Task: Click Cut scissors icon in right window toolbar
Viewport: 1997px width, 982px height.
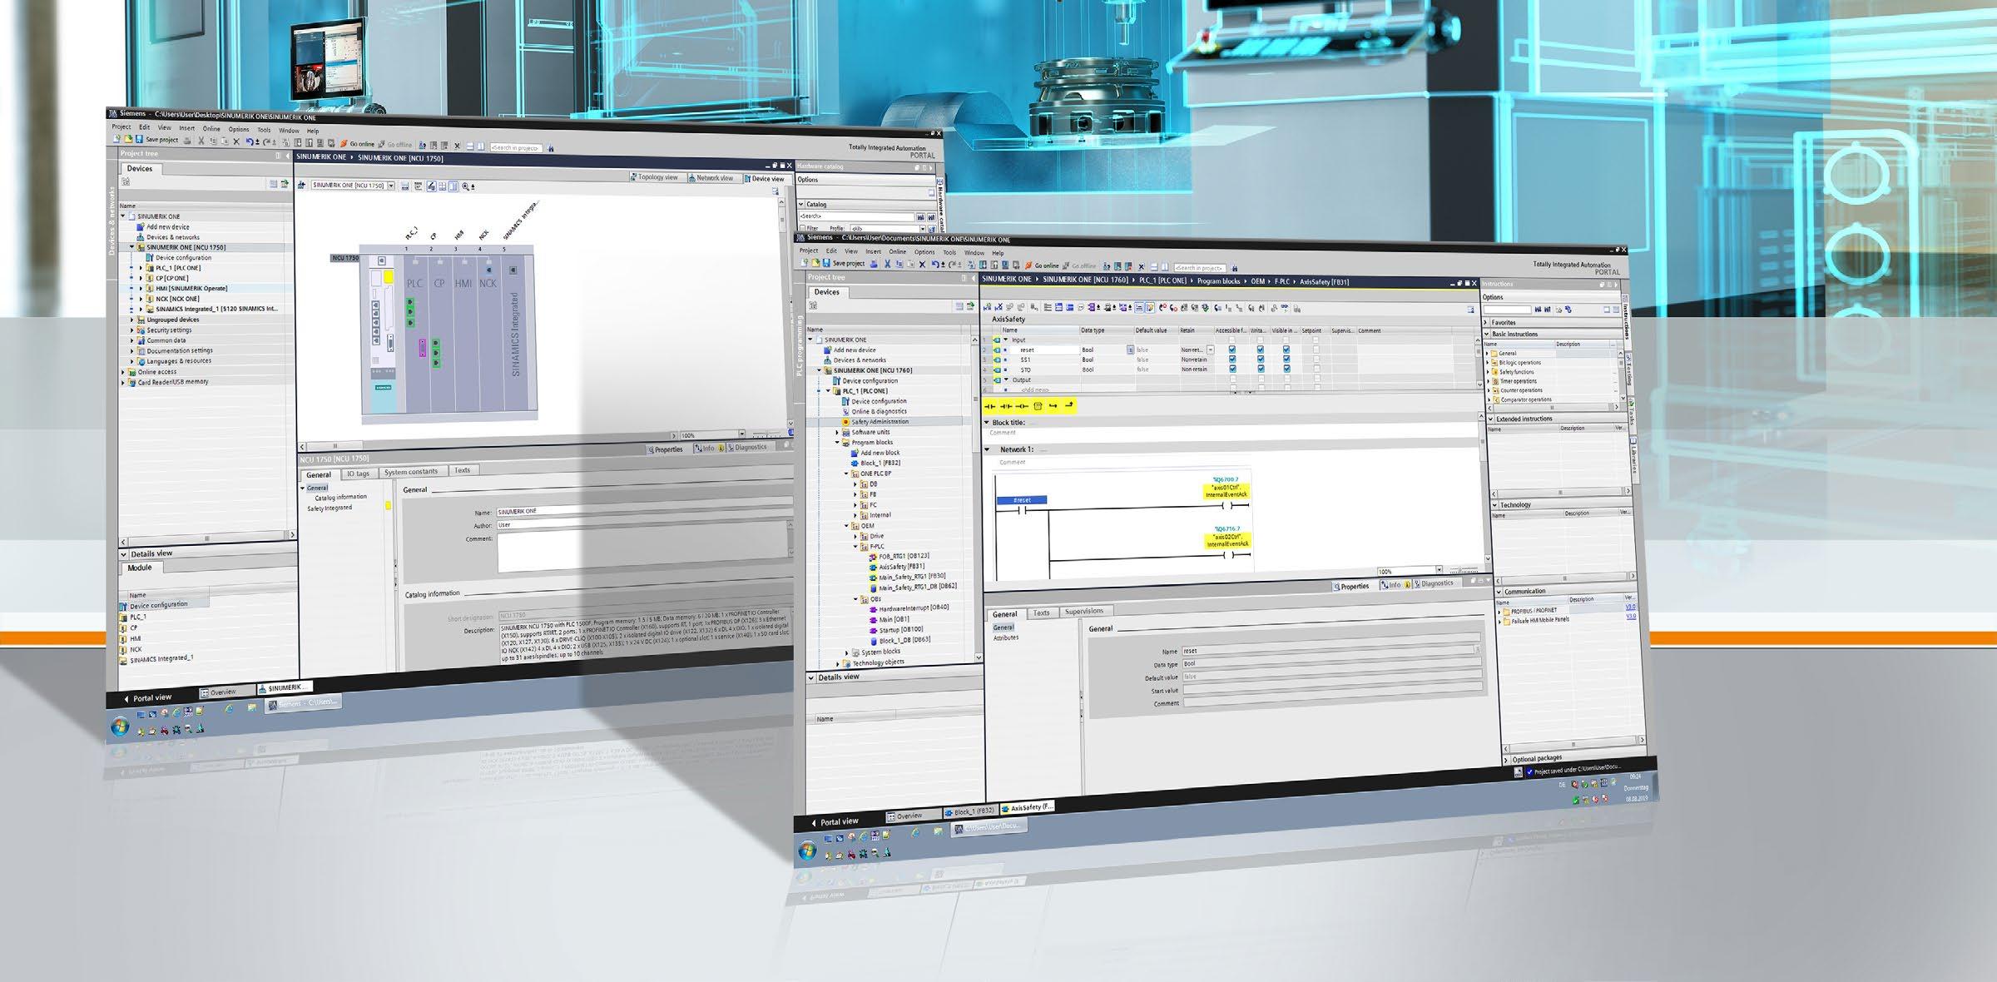Action: pos(888,264)
